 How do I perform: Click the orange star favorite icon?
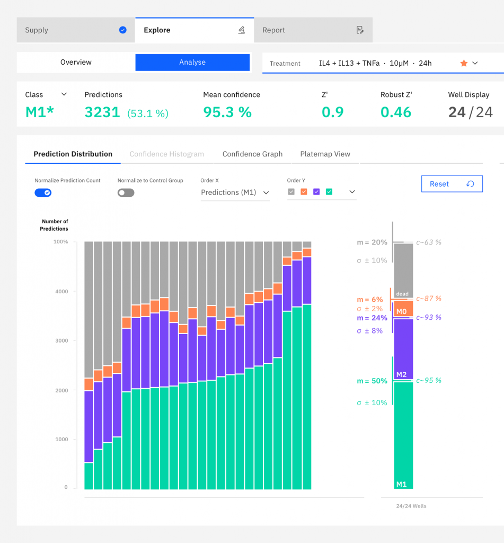[464, 63]
